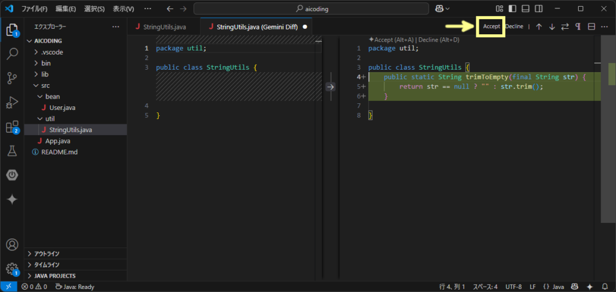Go to previous change arrow up
The image size is (616, 292).
pos(539,26)
